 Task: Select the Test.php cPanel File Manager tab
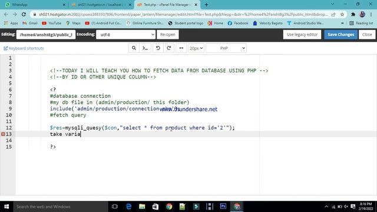click(x=167, y=5)
